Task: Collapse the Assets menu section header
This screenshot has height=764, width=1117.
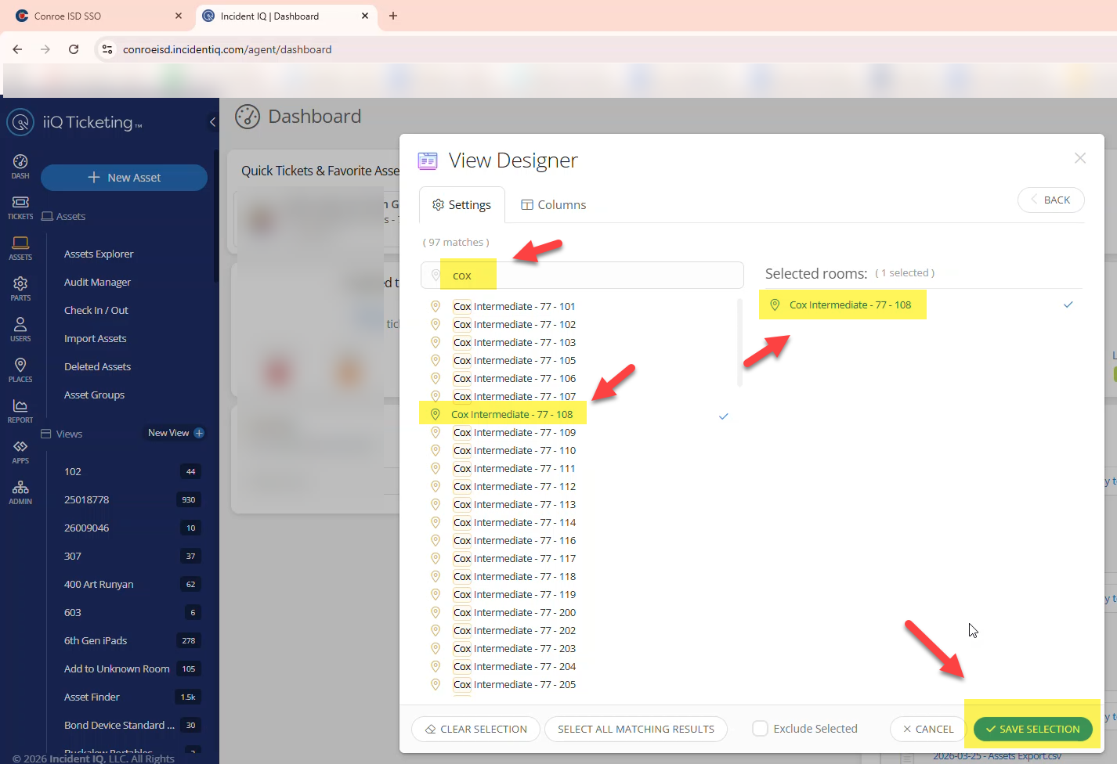Action: pos(70,216)
